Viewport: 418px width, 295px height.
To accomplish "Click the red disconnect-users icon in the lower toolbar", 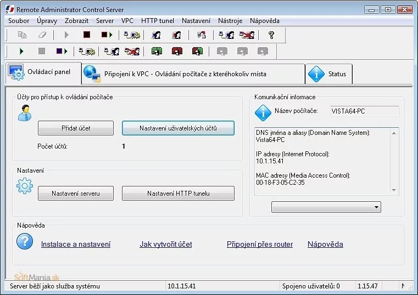I will point(132,51).
